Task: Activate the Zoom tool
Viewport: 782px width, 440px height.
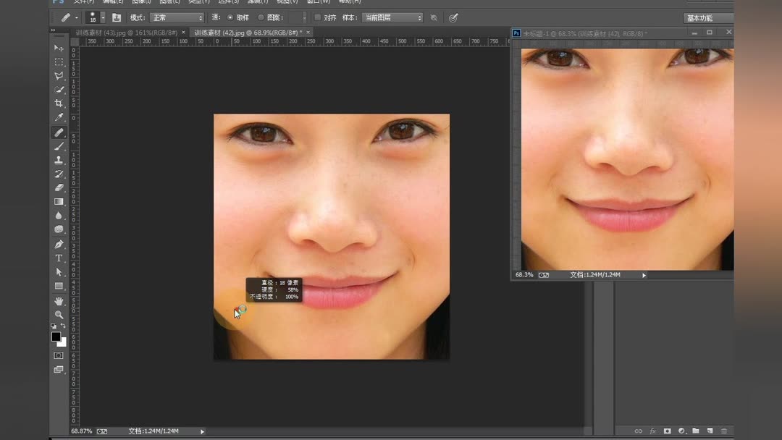Action: (x=59, y=315)
